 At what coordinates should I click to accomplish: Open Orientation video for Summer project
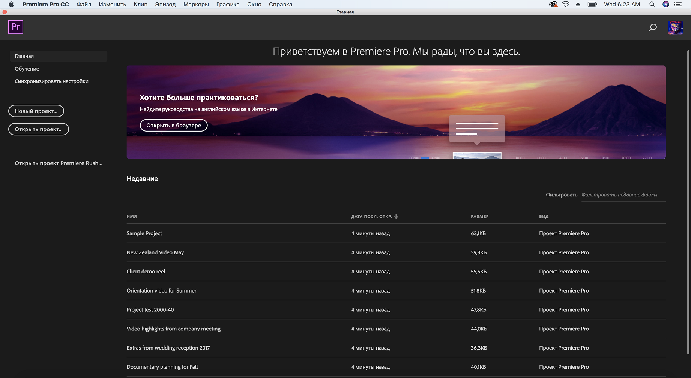tap(396, 291)
